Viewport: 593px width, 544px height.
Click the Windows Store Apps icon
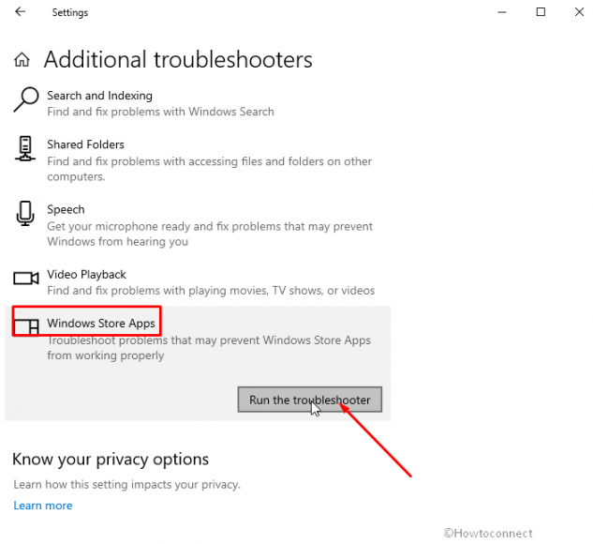26,326
